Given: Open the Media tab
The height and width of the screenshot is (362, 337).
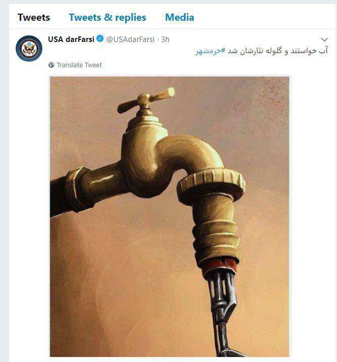Looking at the screenshot, I should [x=180, y=18].
